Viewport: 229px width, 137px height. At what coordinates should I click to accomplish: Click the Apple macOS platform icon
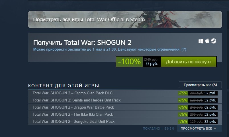tap(207, 41)
